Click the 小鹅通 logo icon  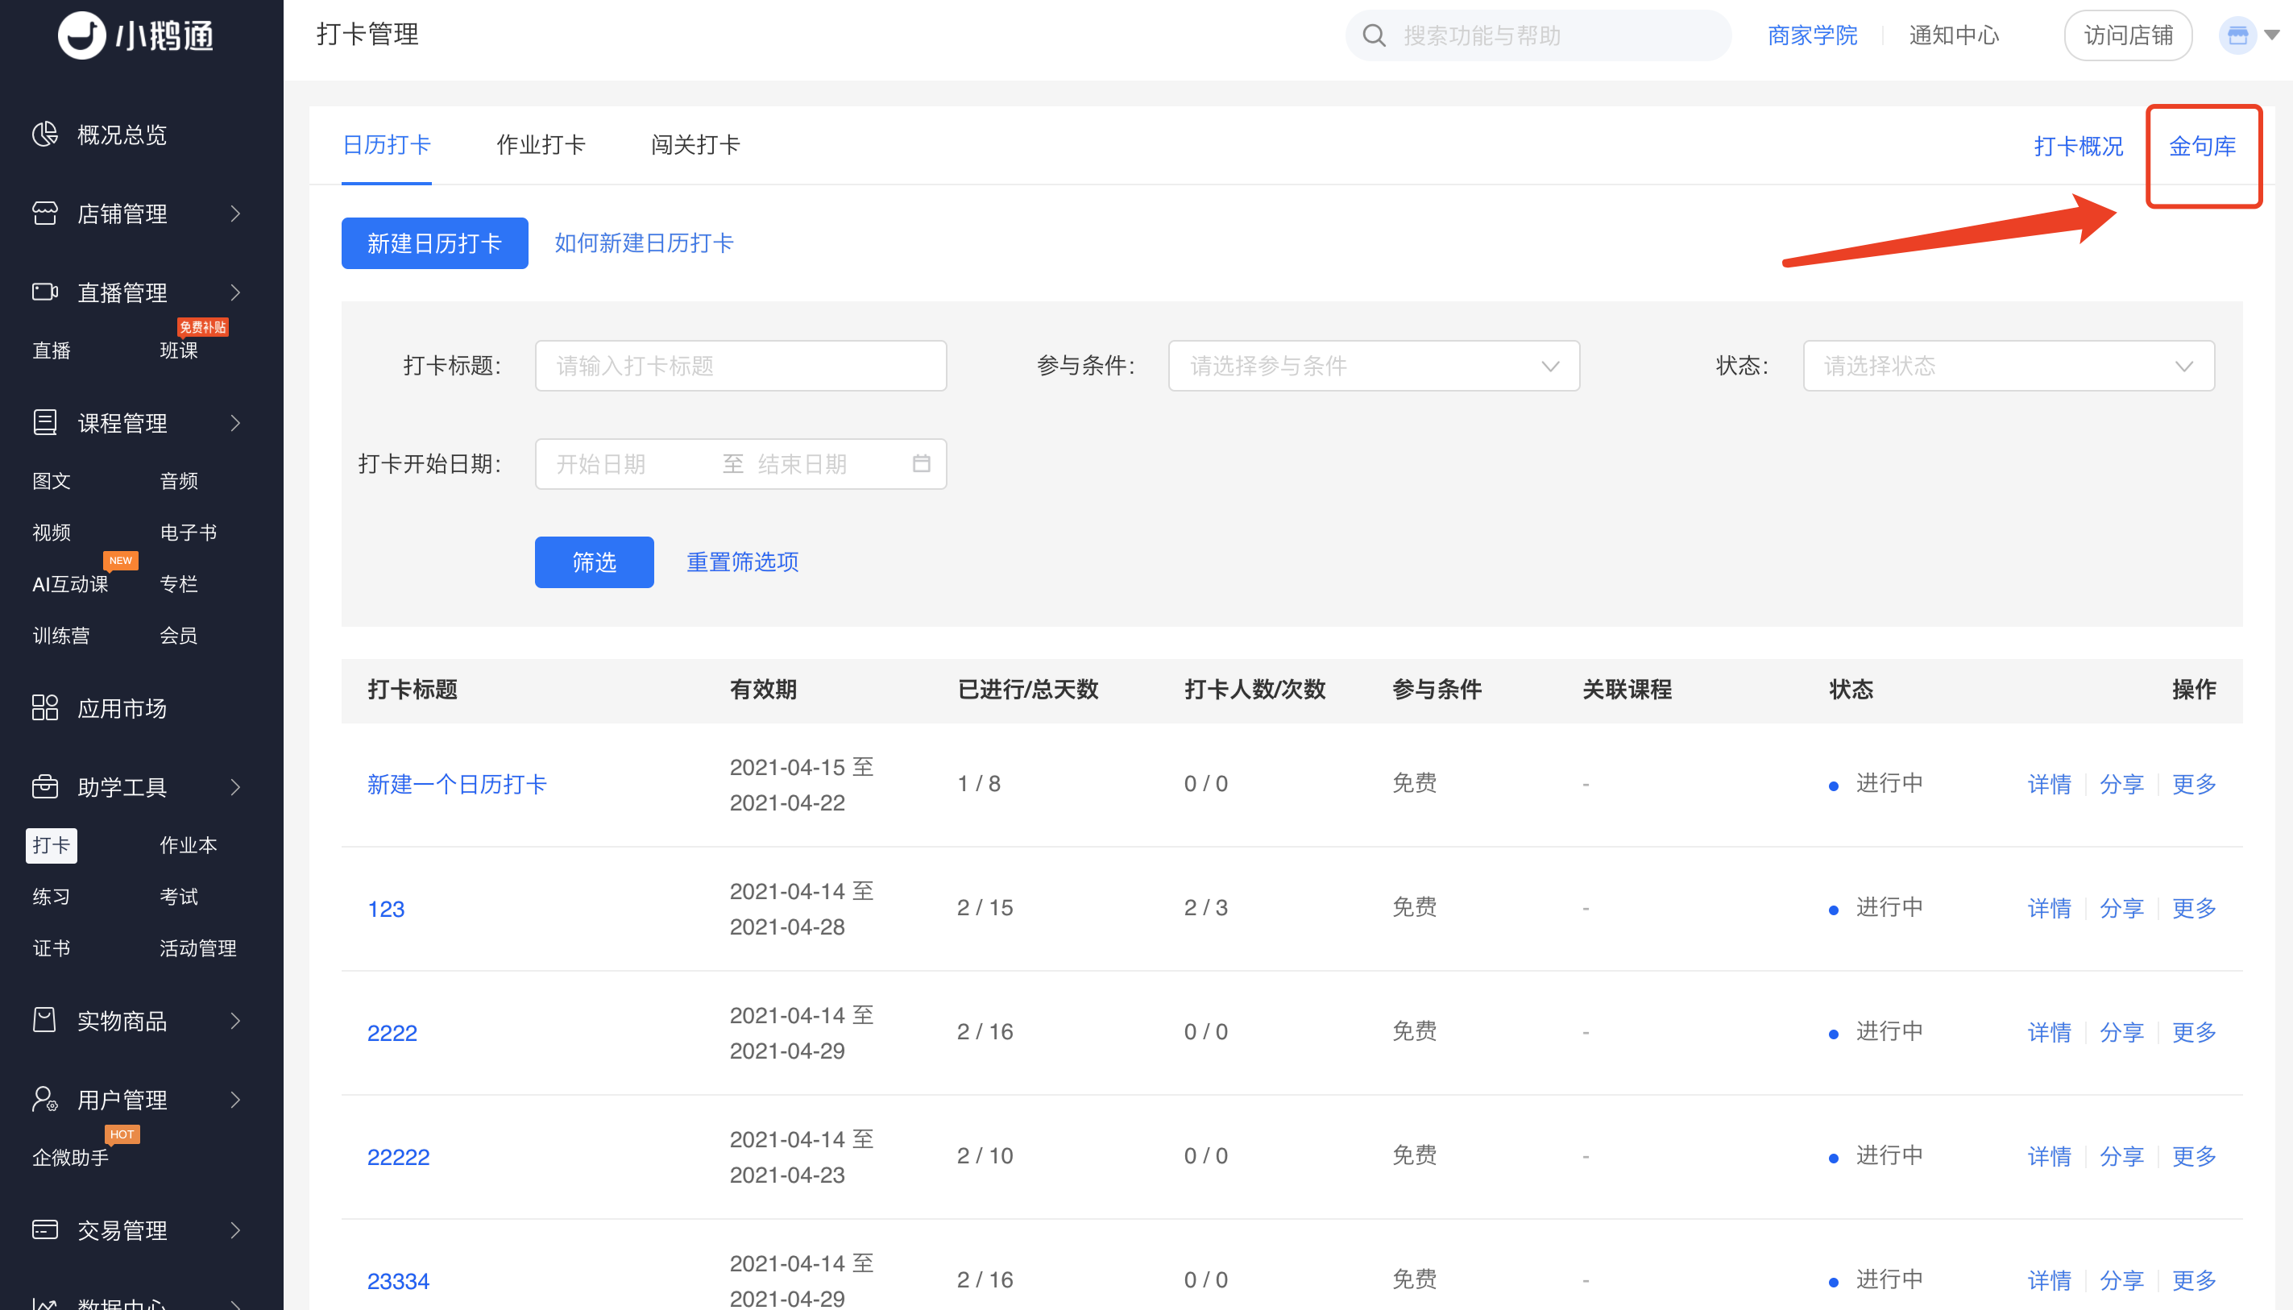point(81,35)
